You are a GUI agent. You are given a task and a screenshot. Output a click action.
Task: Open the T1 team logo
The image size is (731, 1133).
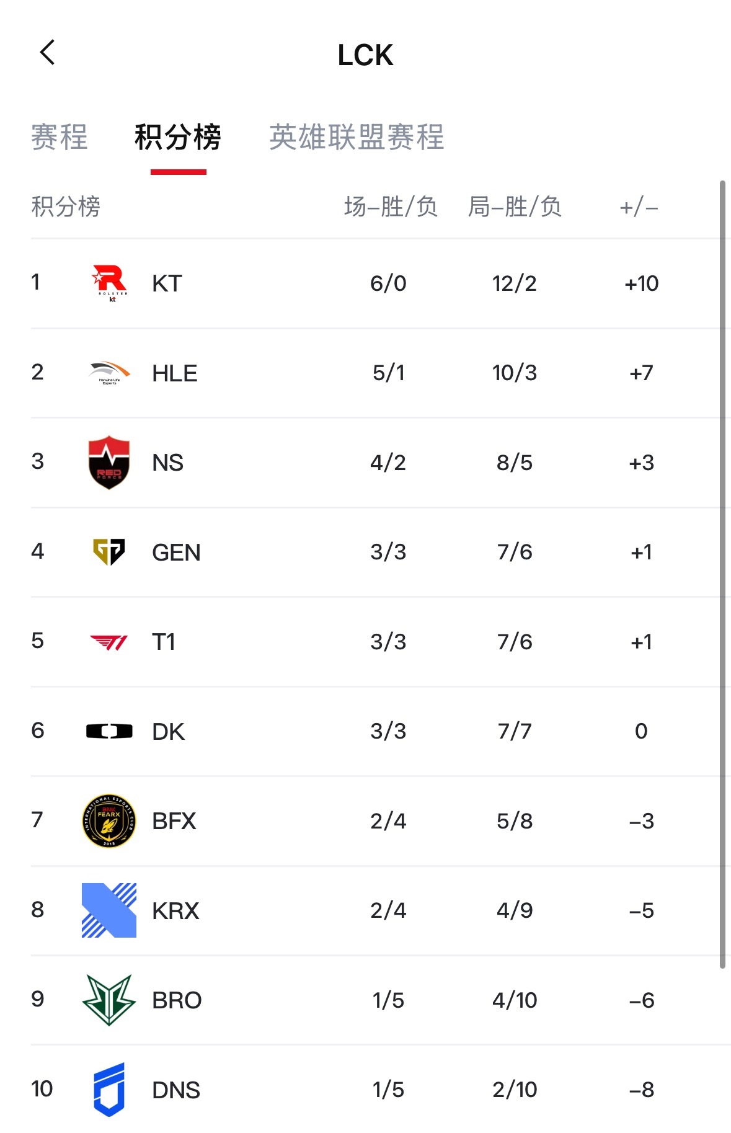[x=109, y=642]
